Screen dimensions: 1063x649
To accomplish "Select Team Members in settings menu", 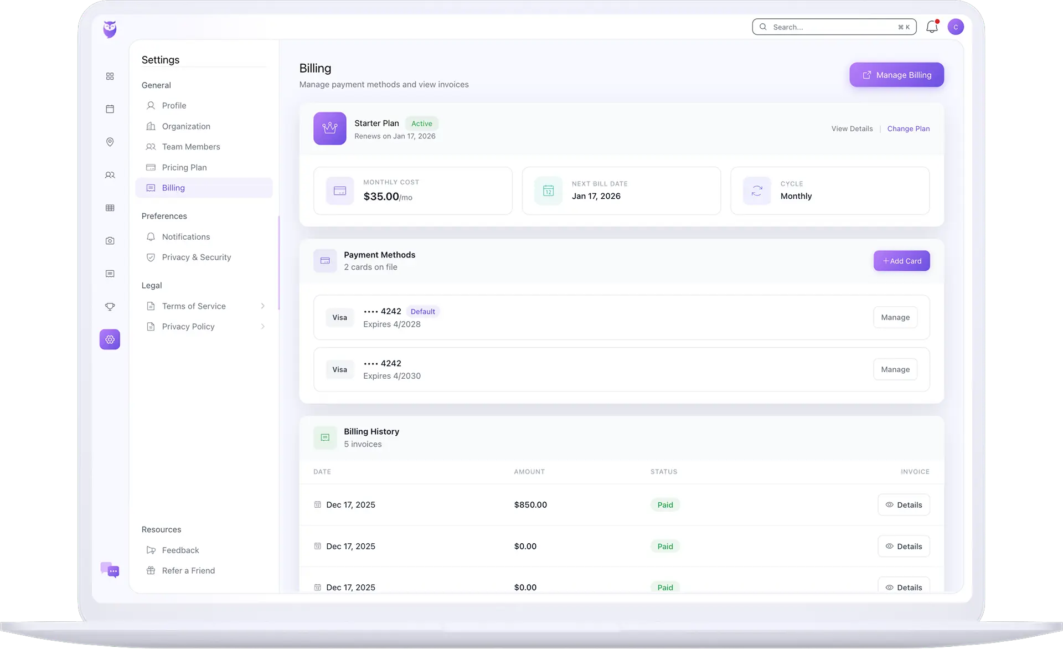I will pos(190,147).
